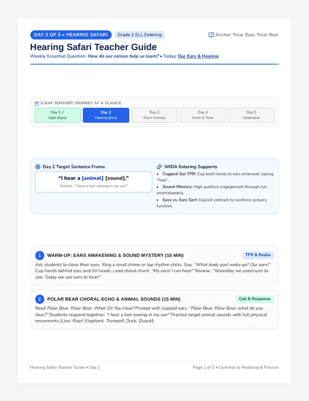Click the question How do our senses help us learn?
This screenshot has height=401, width=309.
[x=123, y=56]
